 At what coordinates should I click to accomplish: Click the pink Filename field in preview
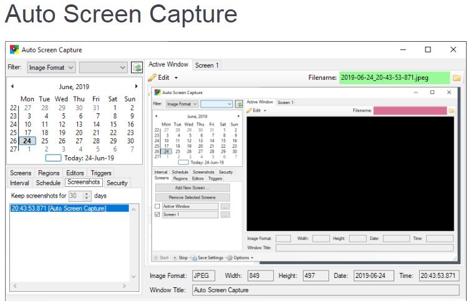pyautogui.click(x=410, y=110)
